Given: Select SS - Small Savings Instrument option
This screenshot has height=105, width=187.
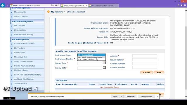Looking at the screenshot, I should 91,57.
